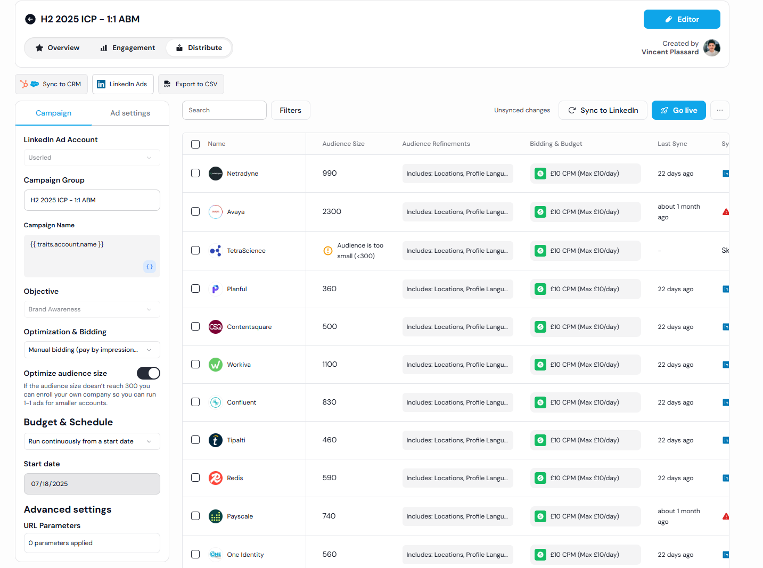Screen dimensions: 763x568
Task: Check the Contentsquare row checkbox
Action: pos(195,326)
